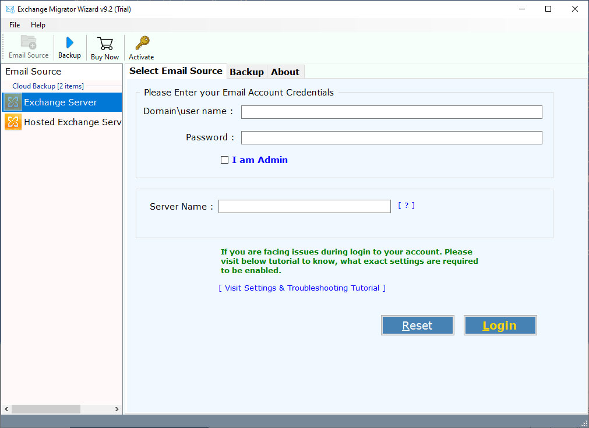Click the sidebar horizontal scrollbar thumb

[x=46, y=409]
